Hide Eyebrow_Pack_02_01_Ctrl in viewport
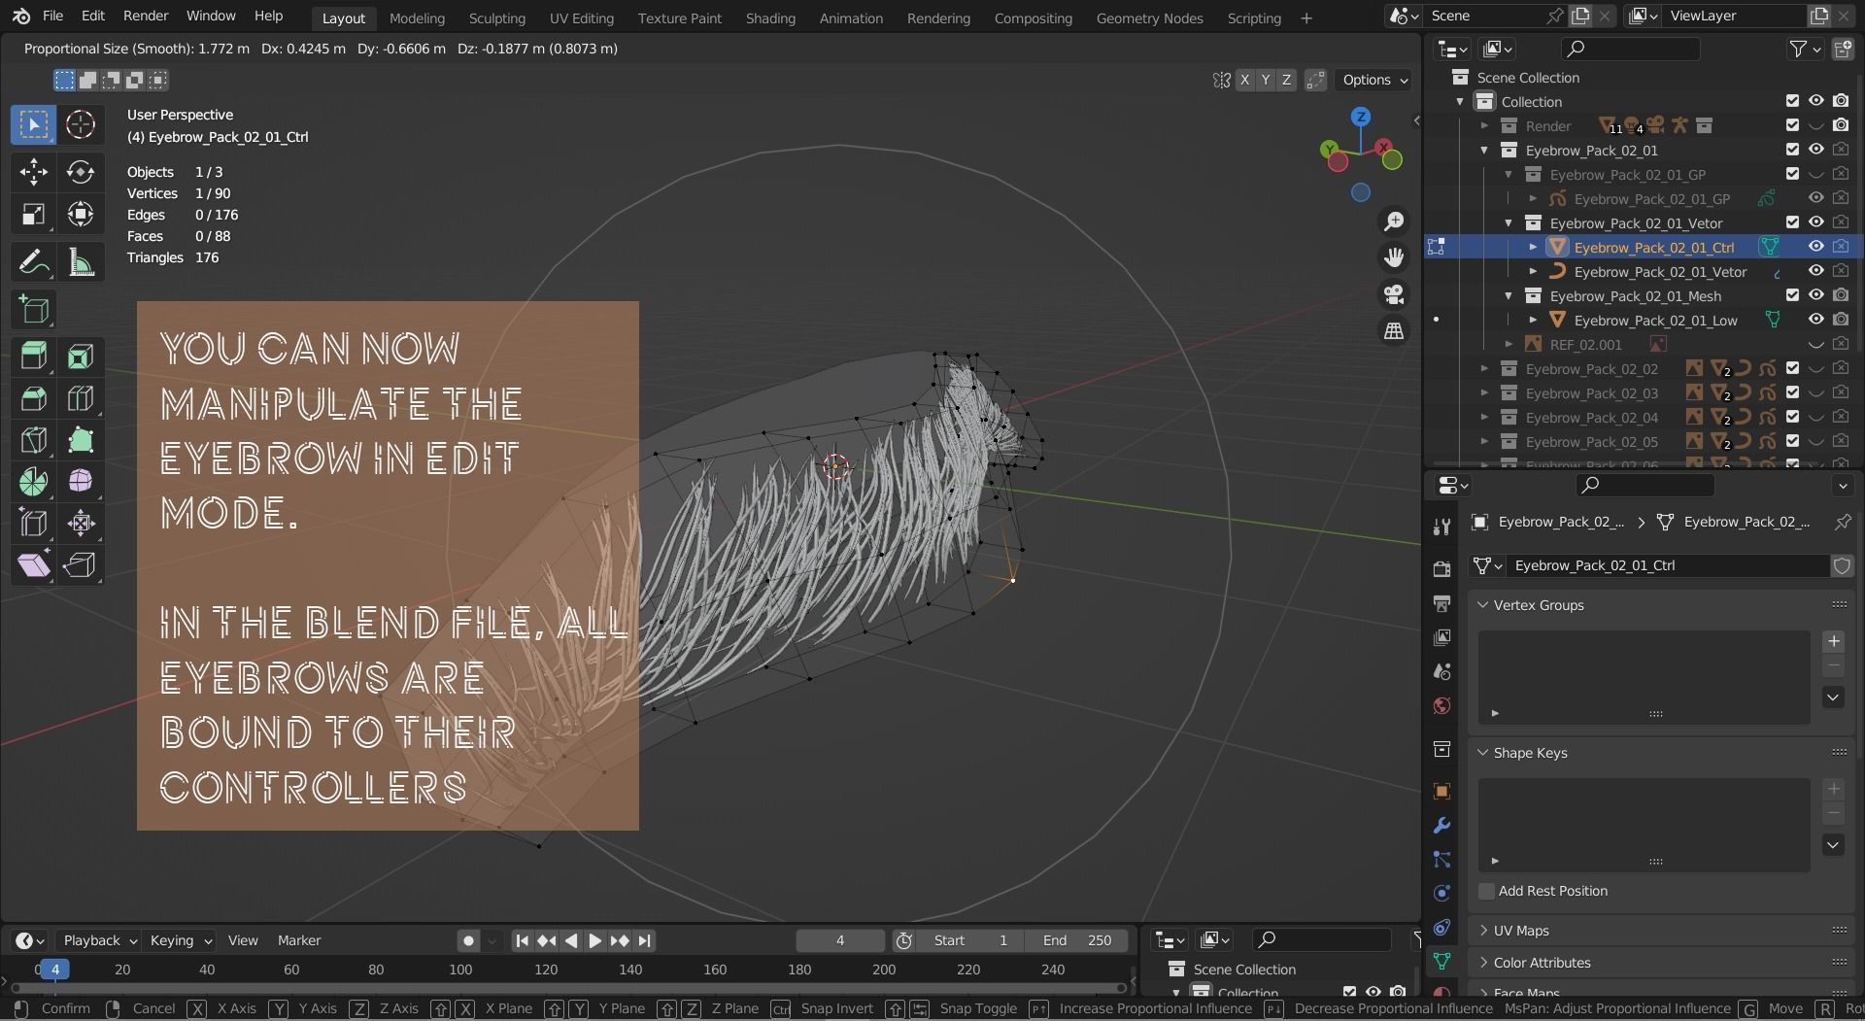The height and width of the screenshot is (1021, 1865). click(1815, 247)
